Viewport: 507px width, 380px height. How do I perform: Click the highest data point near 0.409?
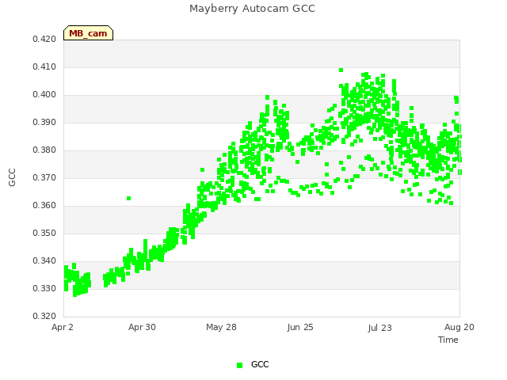tap(341, 70)
